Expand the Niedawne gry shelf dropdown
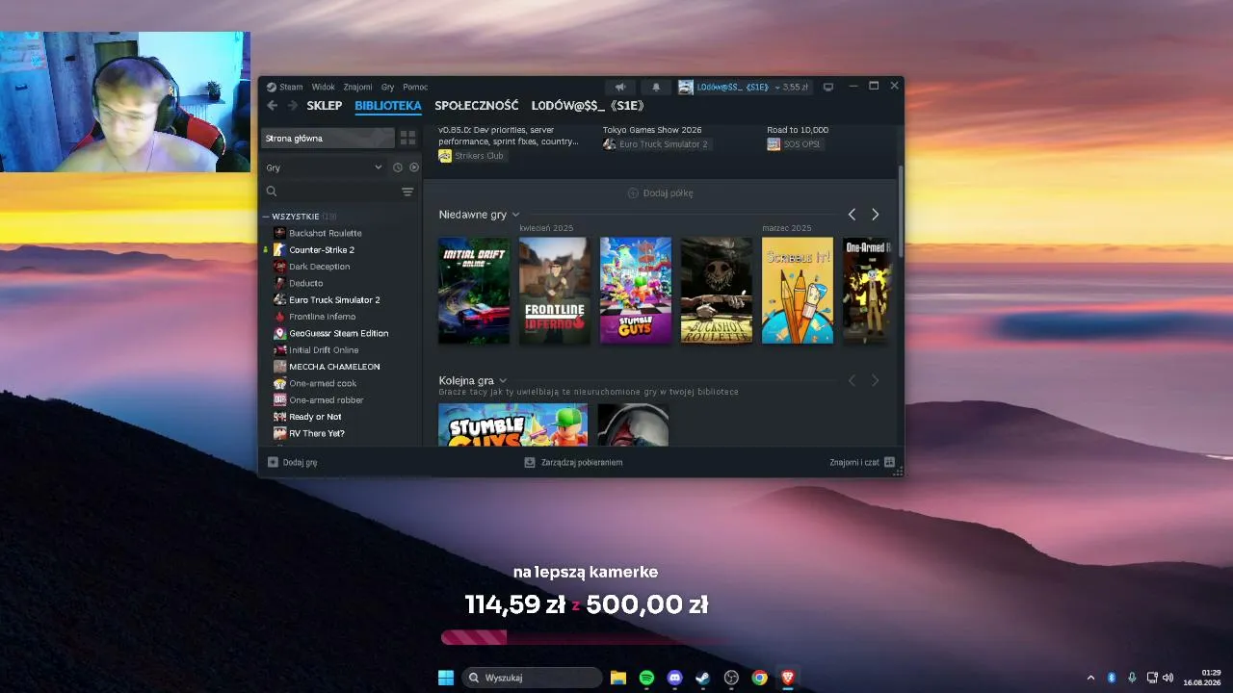1233x693 pixels. point(516,215)
